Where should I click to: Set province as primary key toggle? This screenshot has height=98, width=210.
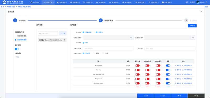click(137, 65)
